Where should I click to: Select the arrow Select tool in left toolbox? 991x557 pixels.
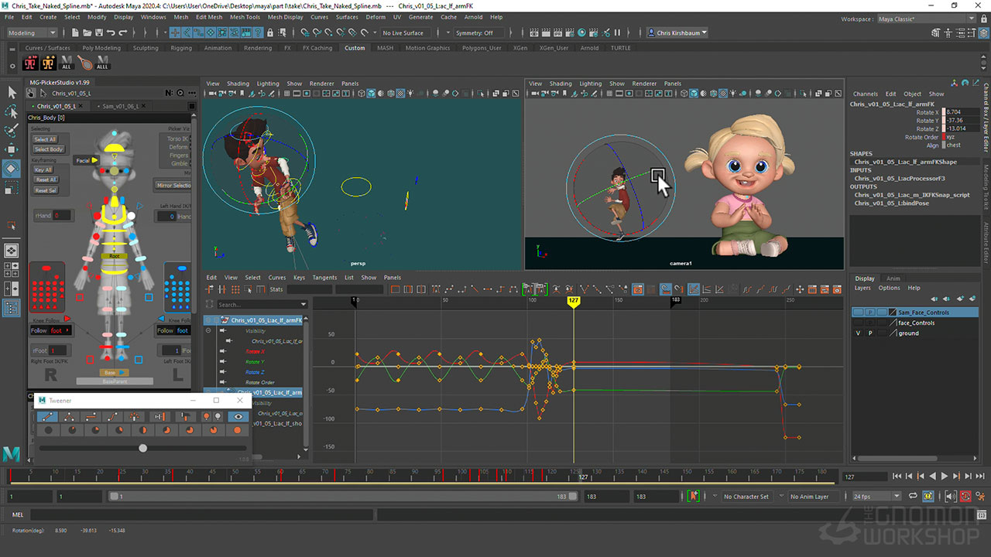point(12,92)
